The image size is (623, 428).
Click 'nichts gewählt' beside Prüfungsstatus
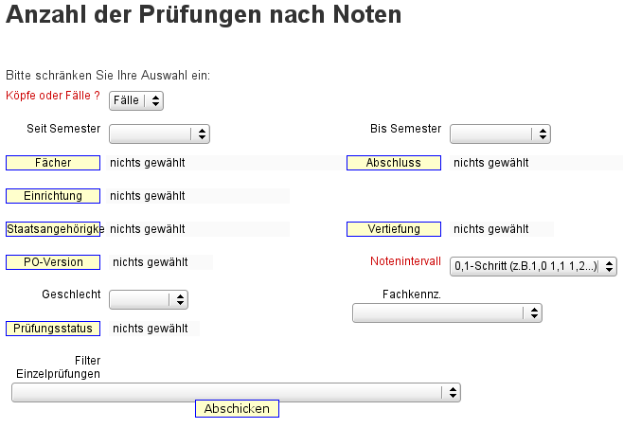click(151, 329)
